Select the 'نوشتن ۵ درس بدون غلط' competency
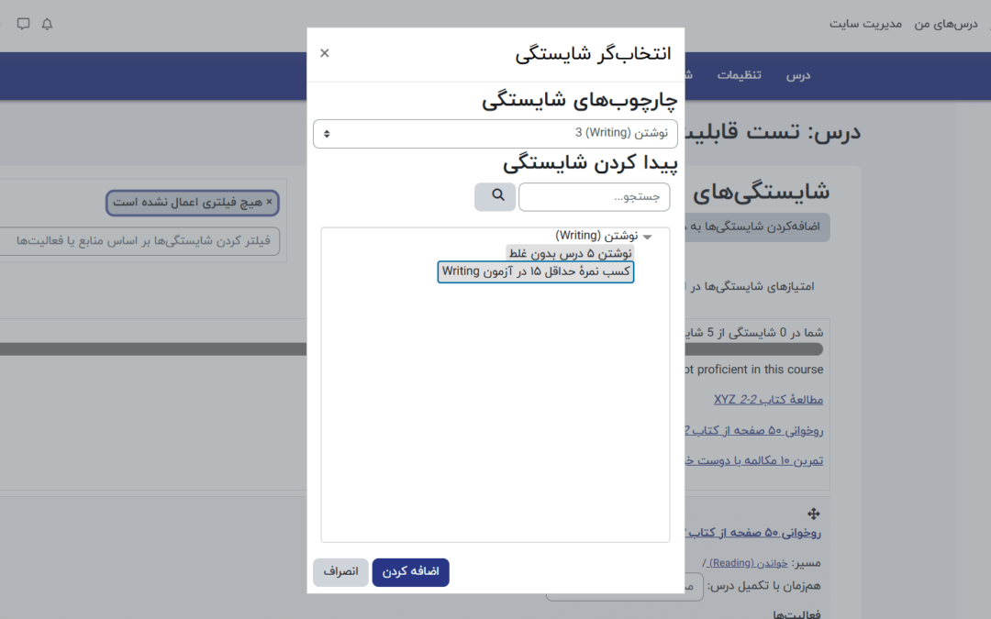This screenshot has width=991, height=619. [570, 253]
